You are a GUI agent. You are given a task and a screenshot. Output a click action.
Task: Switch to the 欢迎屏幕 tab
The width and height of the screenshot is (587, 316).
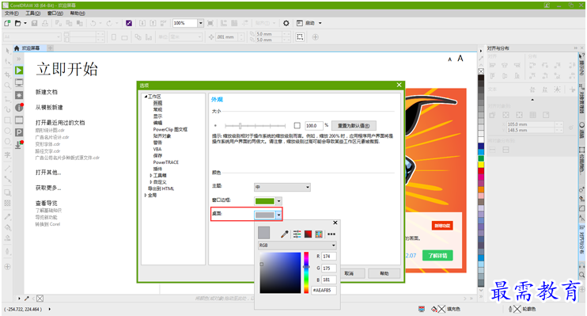point(30,48)
